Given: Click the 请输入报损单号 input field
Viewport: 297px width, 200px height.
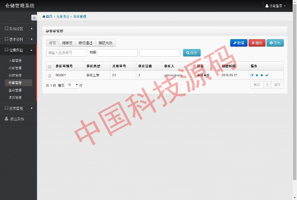Looking at the screenshot, I should pos(67,53).
